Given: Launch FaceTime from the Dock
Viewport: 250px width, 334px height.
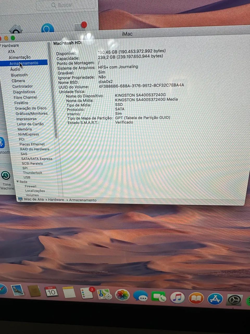Looking at the screenshot, I should coord(159,297).
